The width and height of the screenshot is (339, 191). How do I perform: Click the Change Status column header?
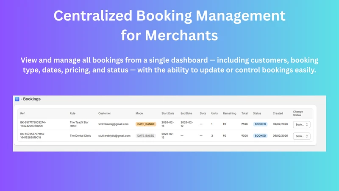298,113
